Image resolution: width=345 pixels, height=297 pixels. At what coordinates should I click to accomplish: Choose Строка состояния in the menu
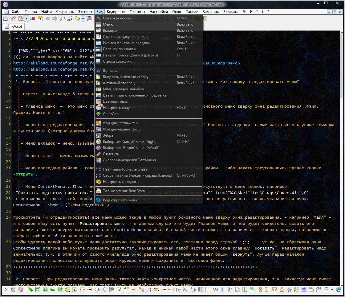(x=149, y=61)
